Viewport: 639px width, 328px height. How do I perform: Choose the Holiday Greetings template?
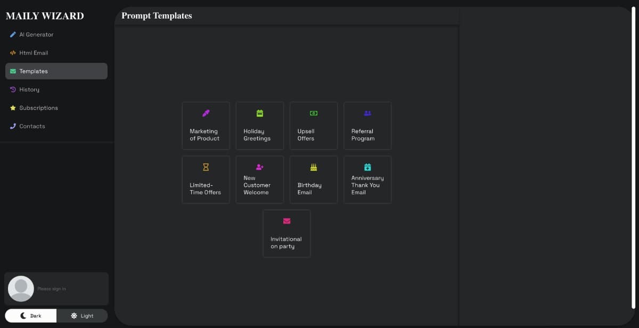pos(260,126)
